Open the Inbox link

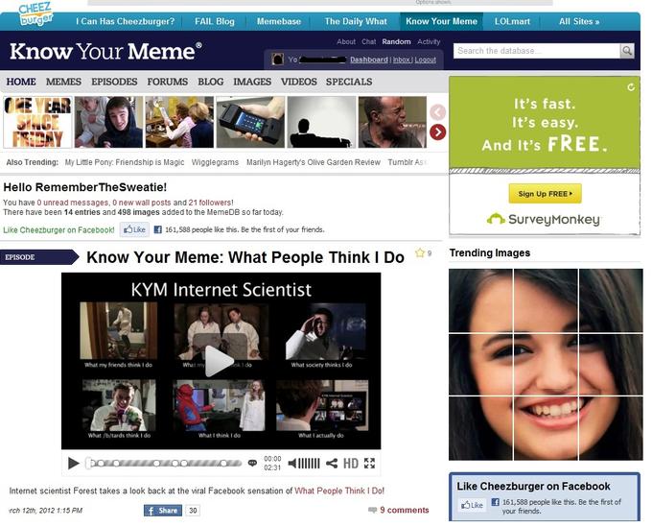pos(401,60)
